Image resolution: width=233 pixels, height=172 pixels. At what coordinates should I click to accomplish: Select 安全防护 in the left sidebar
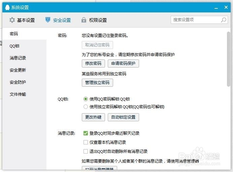(24, 82)
